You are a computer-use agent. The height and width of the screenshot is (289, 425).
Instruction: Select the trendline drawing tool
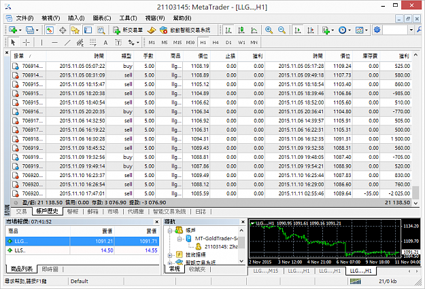click(x=67, y=43)
